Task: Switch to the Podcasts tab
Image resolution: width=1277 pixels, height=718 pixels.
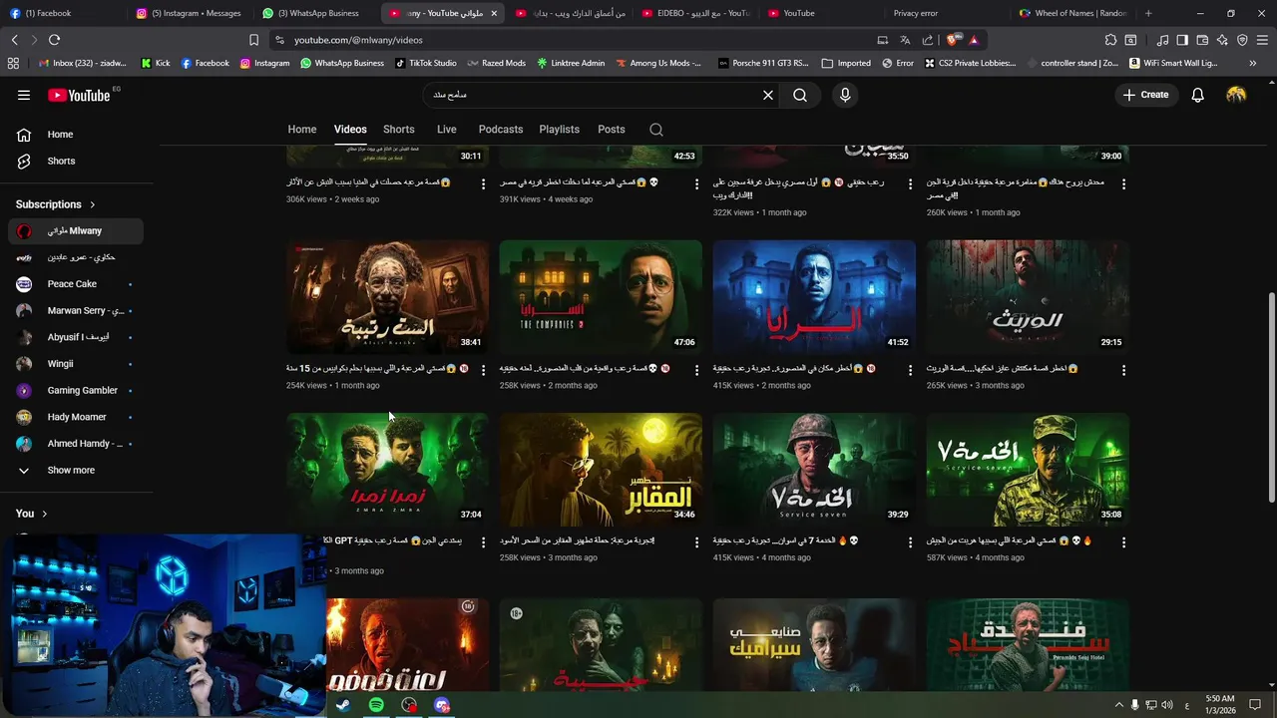Action: click(501, 130)
